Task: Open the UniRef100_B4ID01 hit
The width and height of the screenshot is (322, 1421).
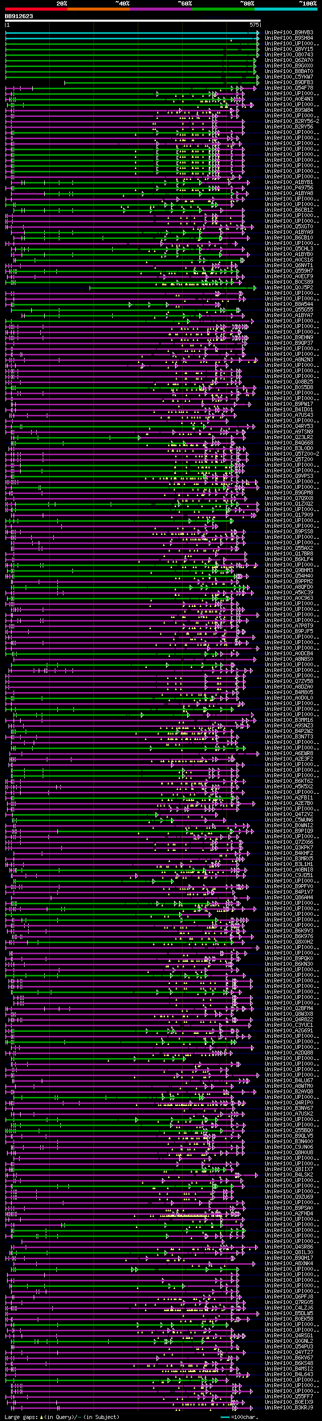Action: [x=289, y=409]
